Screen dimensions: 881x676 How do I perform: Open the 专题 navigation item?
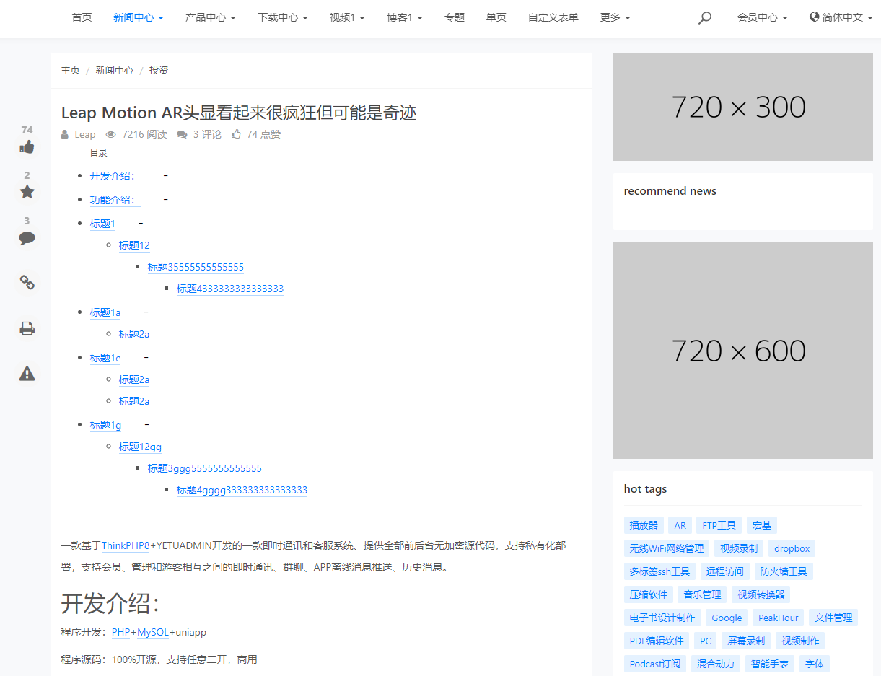tap(455, 17)
